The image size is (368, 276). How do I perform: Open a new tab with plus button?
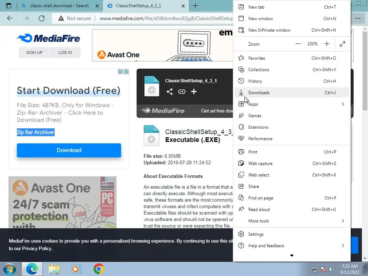[x=195, y=6]
